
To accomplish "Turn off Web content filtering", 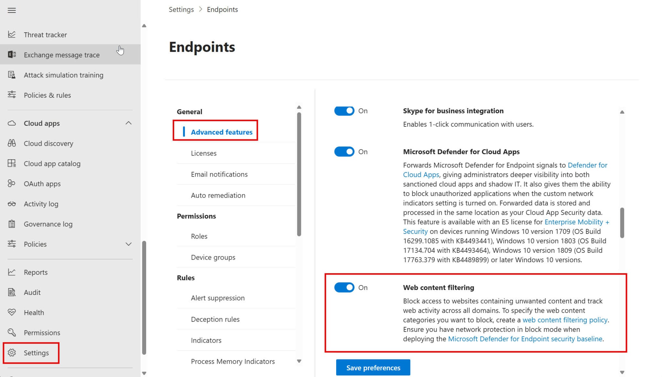I will (344, 287).
